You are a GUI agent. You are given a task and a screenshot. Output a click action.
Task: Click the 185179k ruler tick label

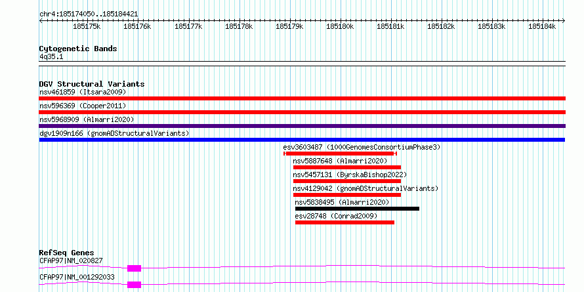point(289,26)
